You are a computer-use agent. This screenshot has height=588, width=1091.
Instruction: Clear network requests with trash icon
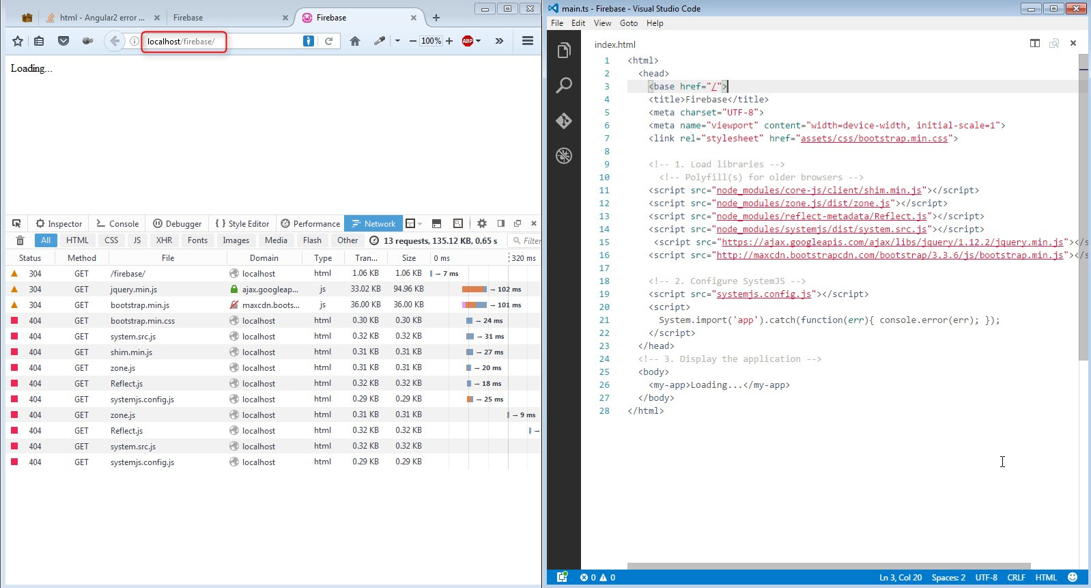click(20, 240)
